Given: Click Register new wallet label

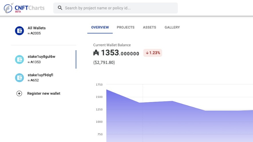Looking at the screenshot, I should click(x=44, y=93).
